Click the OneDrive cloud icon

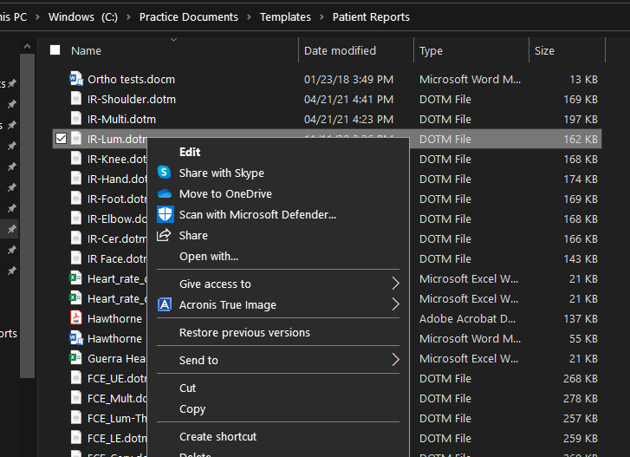click(x=165, y=193)
